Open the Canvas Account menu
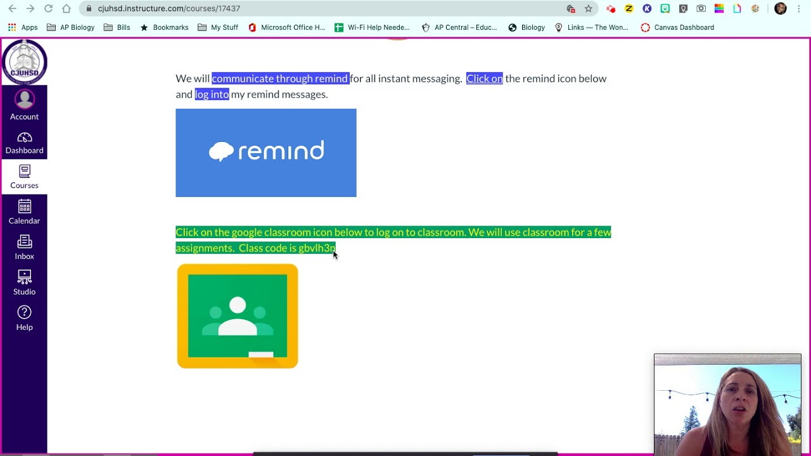The width and height of the screenshot is (811, 456). point(24,106)
